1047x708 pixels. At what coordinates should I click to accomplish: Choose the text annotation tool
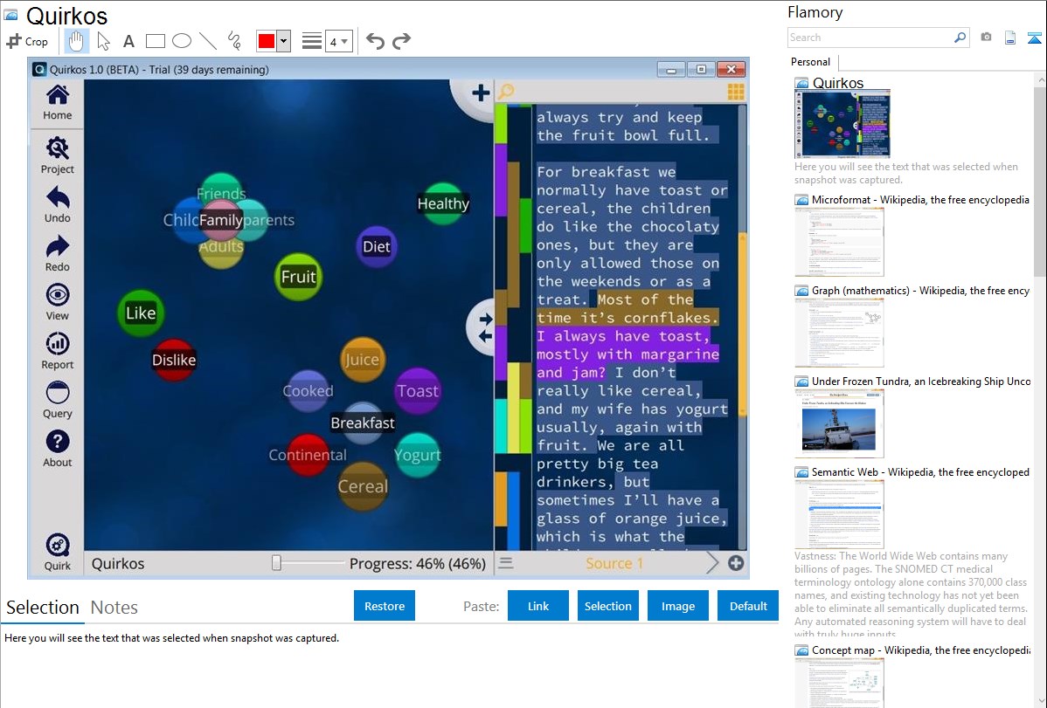[128, 41]
